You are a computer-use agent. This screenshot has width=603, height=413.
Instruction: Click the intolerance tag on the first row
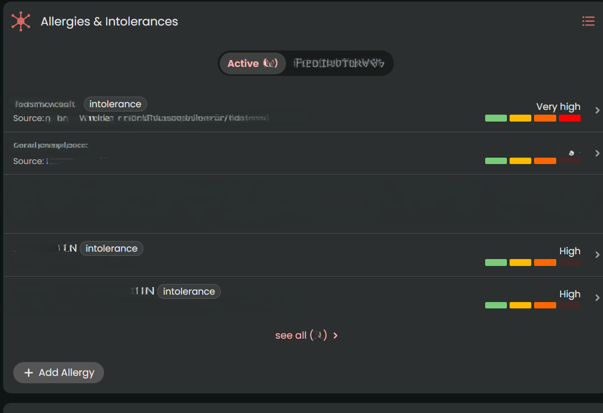pos(115,104)
